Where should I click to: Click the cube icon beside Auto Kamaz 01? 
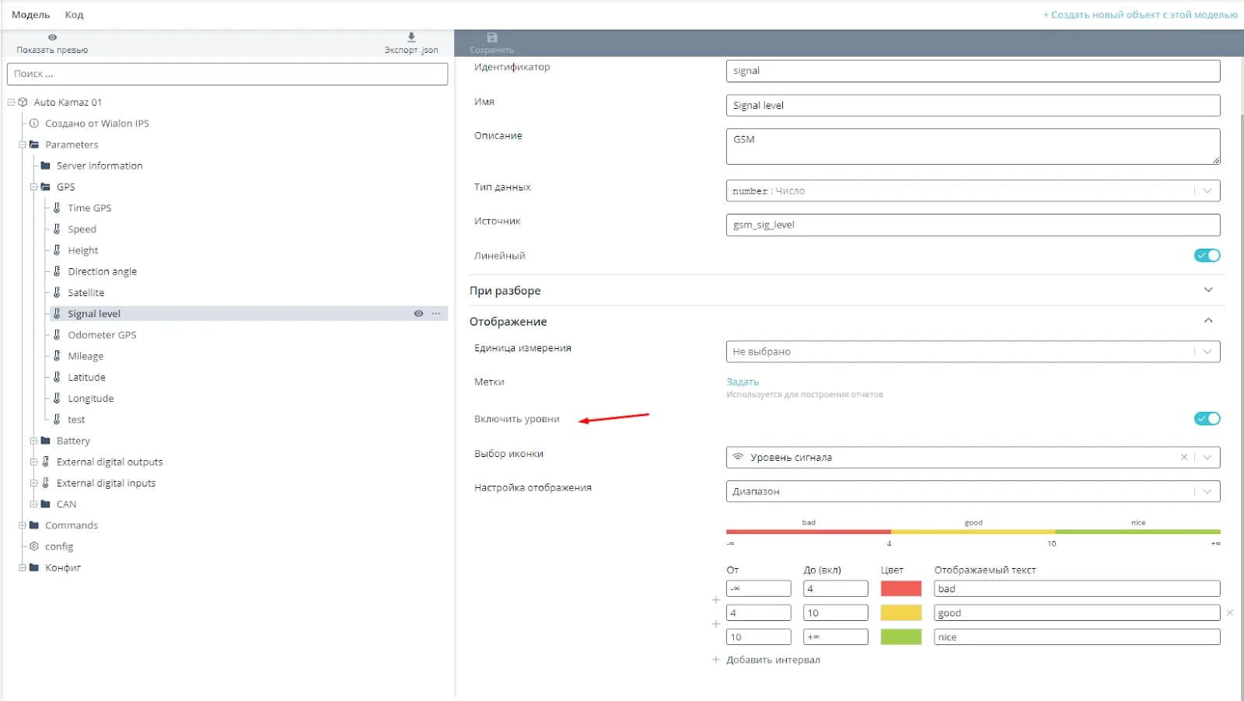tap(23, 102)
